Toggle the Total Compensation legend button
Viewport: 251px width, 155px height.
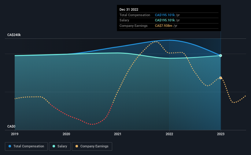coord(26,146)
